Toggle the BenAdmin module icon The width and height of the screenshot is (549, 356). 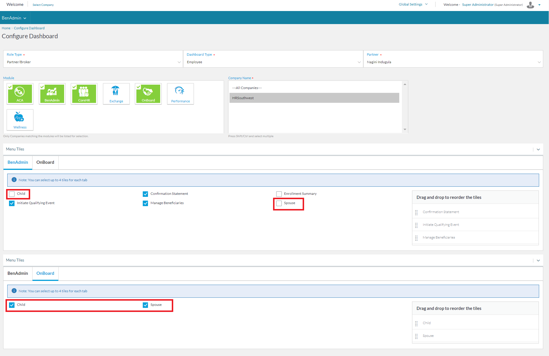click(52, 93)
